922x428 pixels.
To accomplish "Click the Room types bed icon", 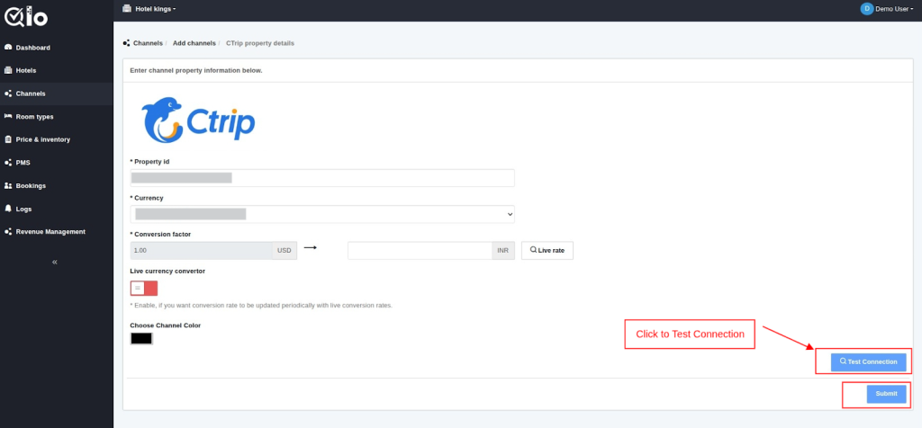I will (x=8, y=117).
